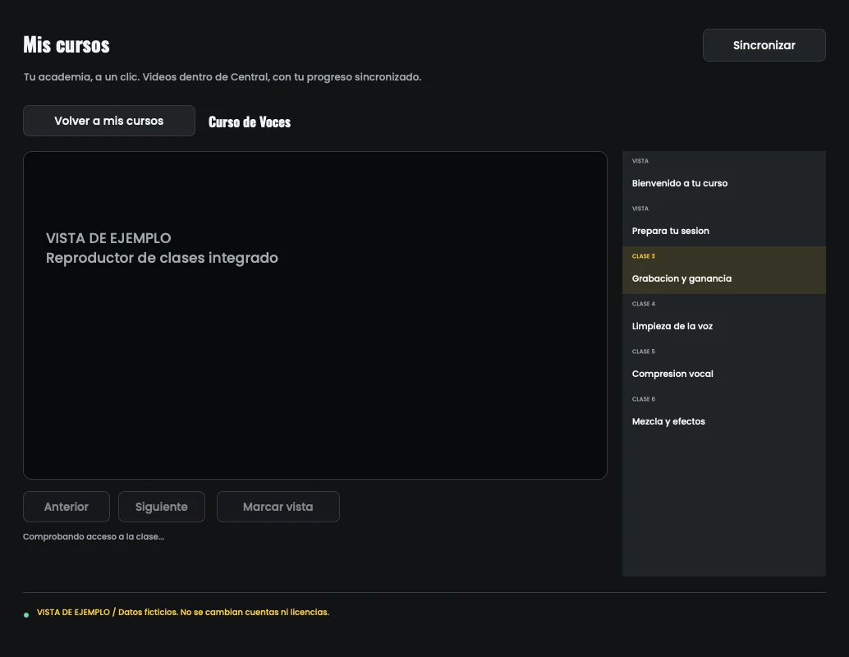Advance to next class with Siguiente
849x657 pixels.
162,507
